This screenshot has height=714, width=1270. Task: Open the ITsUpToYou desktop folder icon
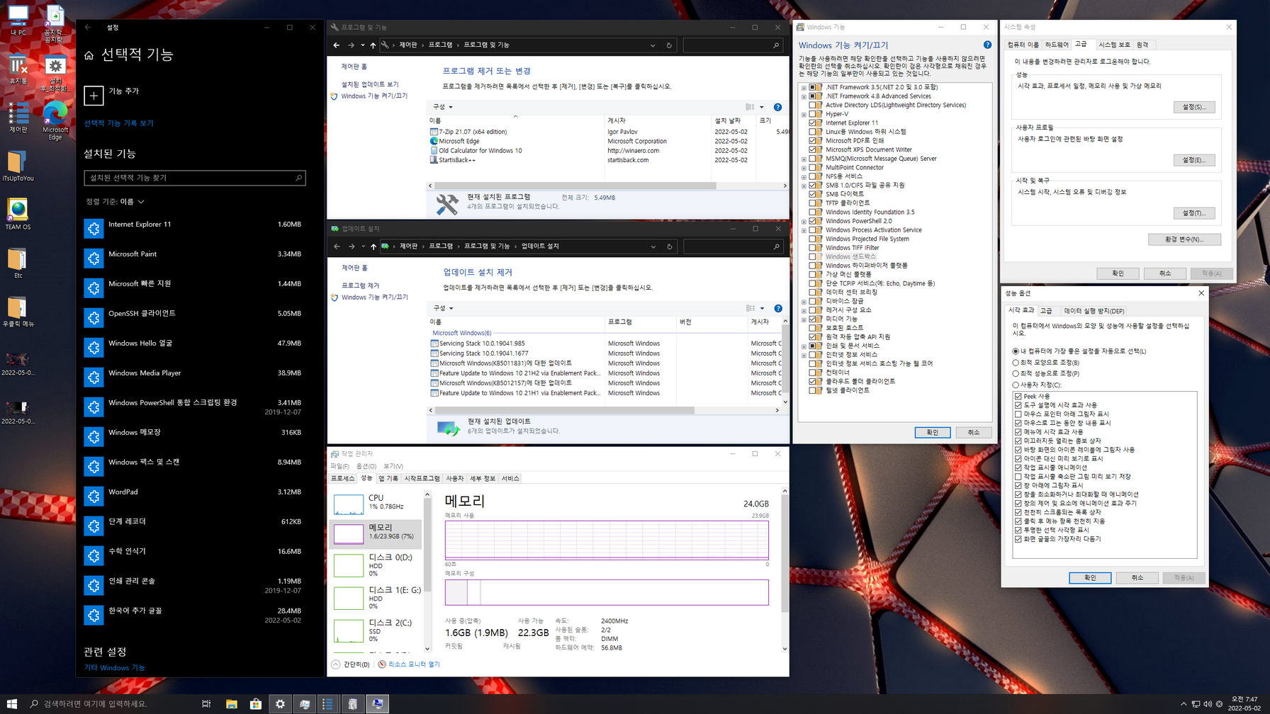[18, 166]
